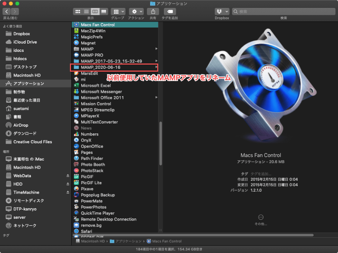Select the Microsoft Messenger app icon
Screen dimensions: 338x253
tap(76, 91)
